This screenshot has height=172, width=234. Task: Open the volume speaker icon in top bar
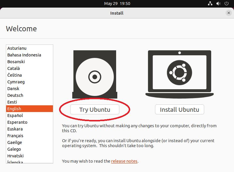[x=218, y=4]
